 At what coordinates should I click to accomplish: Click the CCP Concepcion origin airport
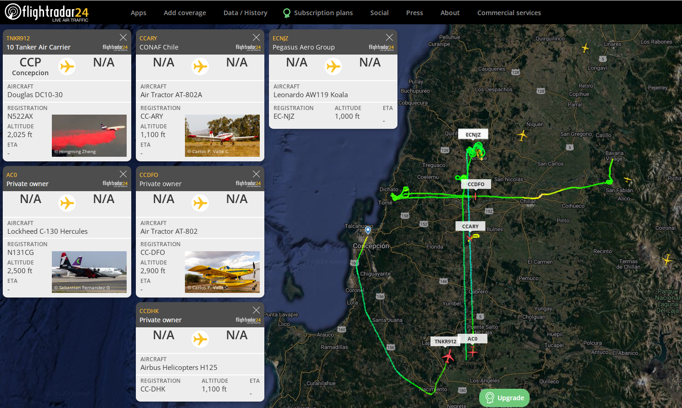30,66
